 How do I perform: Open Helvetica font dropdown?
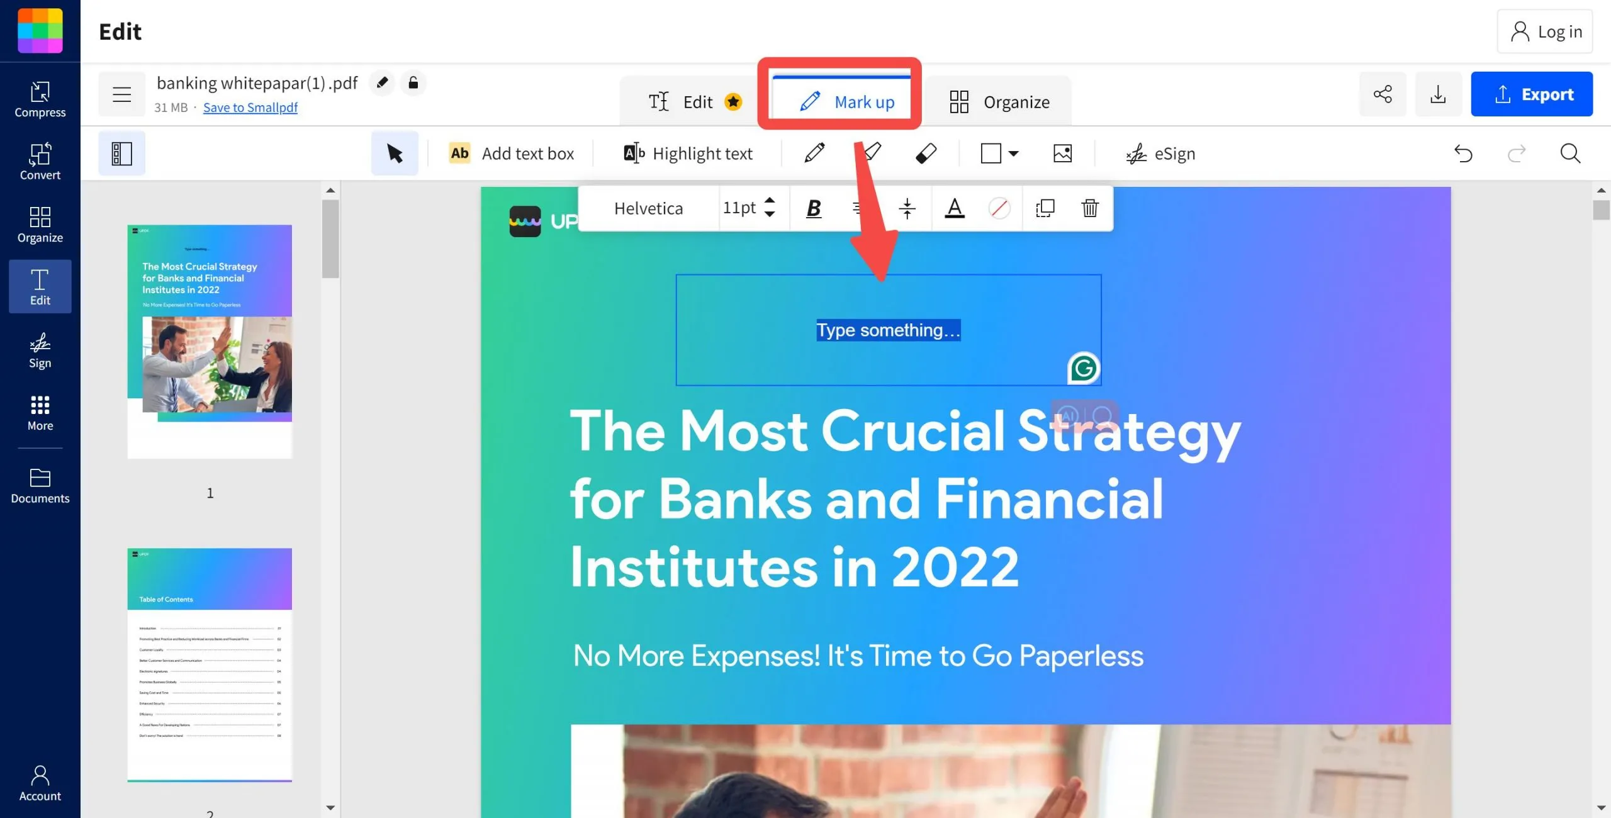point(647,209)
